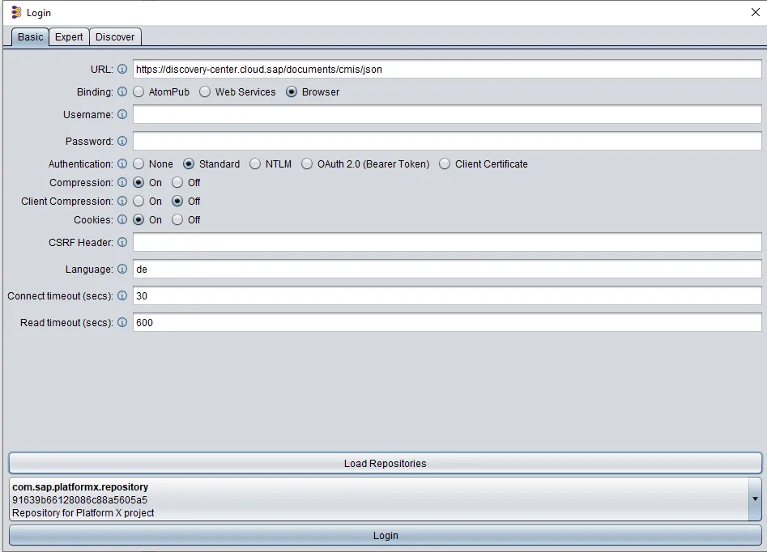
Task: Click into the Username input field
Action: [x=446, y=115]
